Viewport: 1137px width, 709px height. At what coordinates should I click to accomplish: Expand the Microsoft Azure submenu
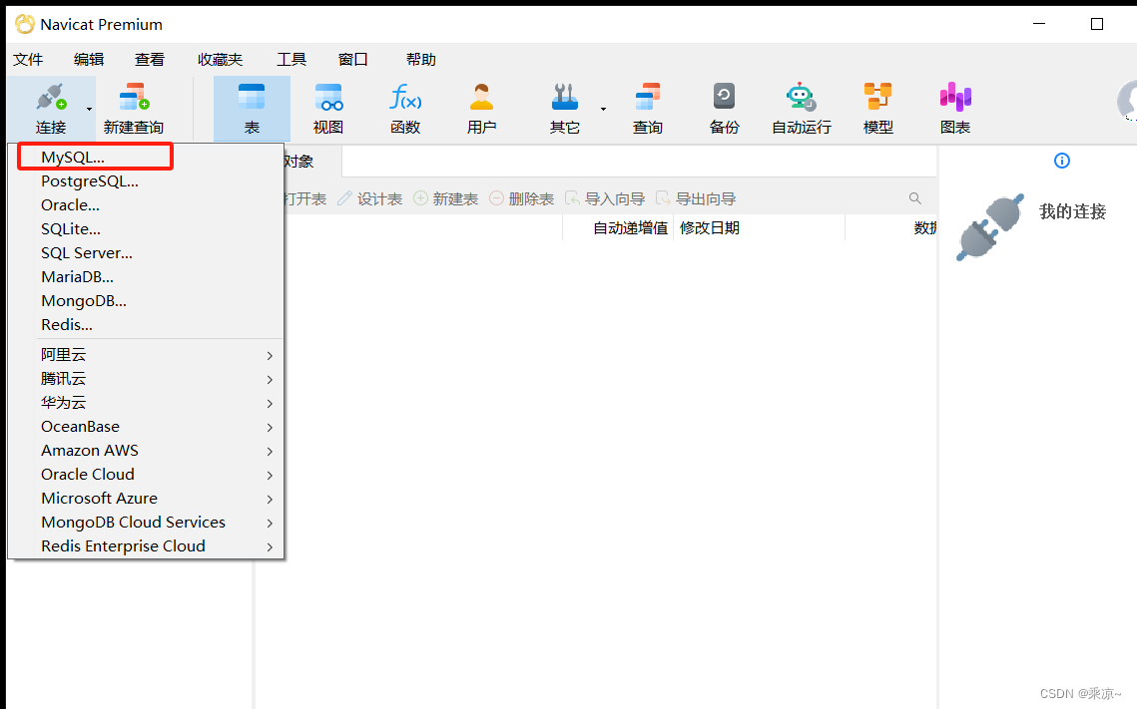pyautogui.click(x=146, y=499)
